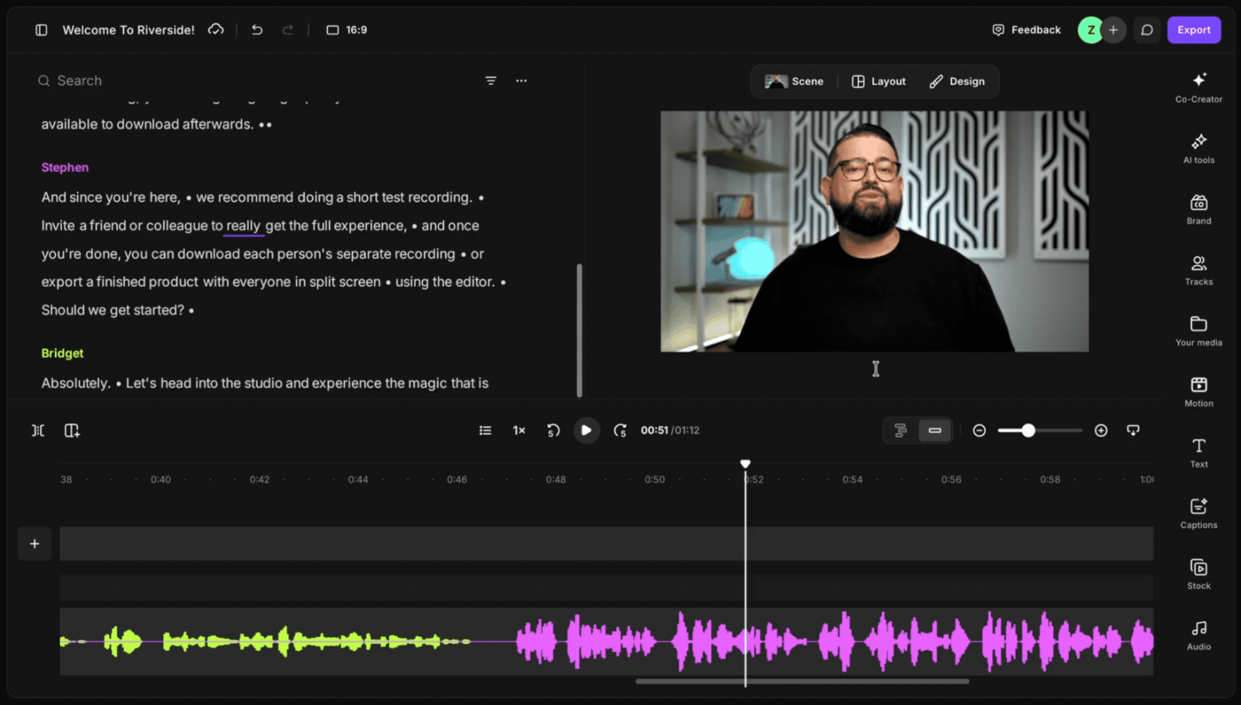Zoom in the timeline
This screenshot has width=1241, height=705.
pyautogui.click(x=1101, y=430)
